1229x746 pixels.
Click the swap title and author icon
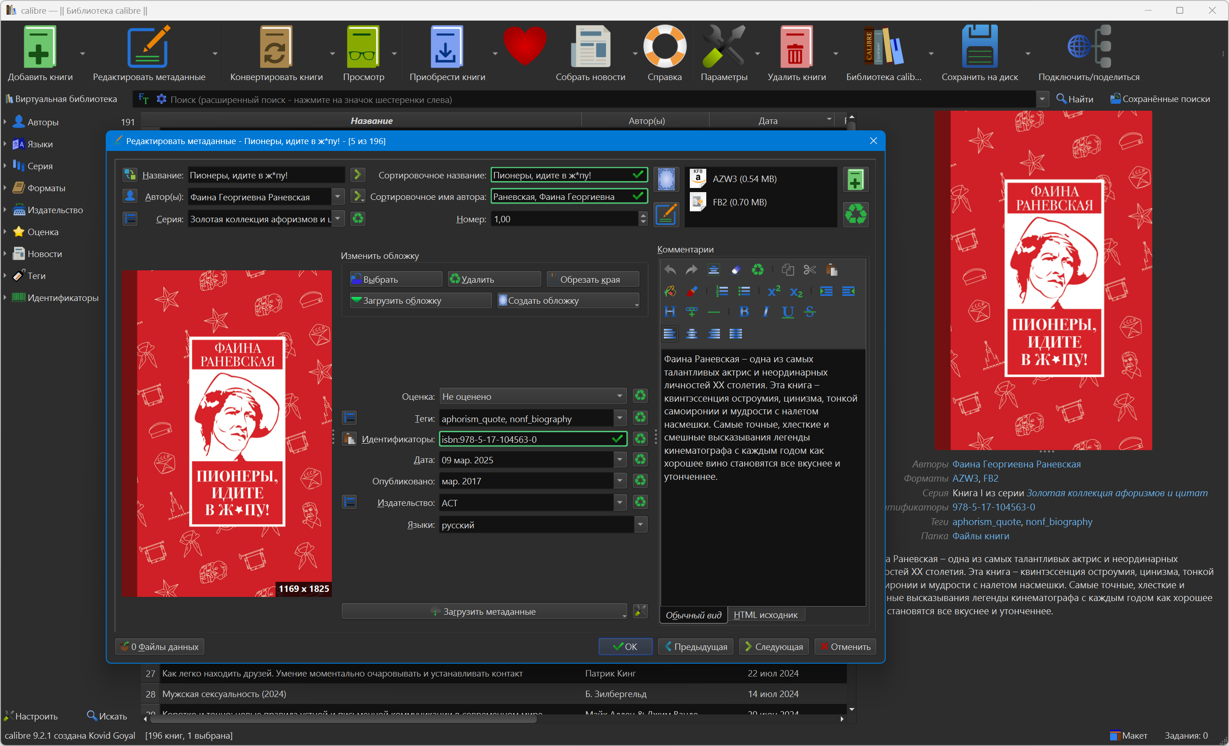[130, 174]
